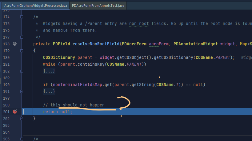The height and width of the screenshot is (141, 252).
Task: Collapse comment end marker at line 177
Action: 22,37
